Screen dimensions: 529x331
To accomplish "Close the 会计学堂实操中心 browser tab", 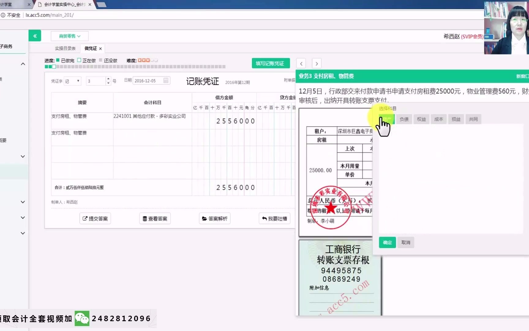I will click(x=90, y=5).
